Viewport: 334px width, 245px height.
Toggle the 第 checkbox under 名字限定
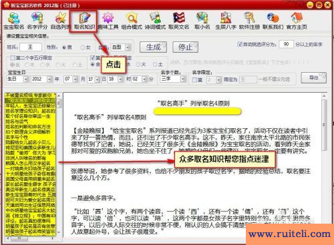coord(194,79)
